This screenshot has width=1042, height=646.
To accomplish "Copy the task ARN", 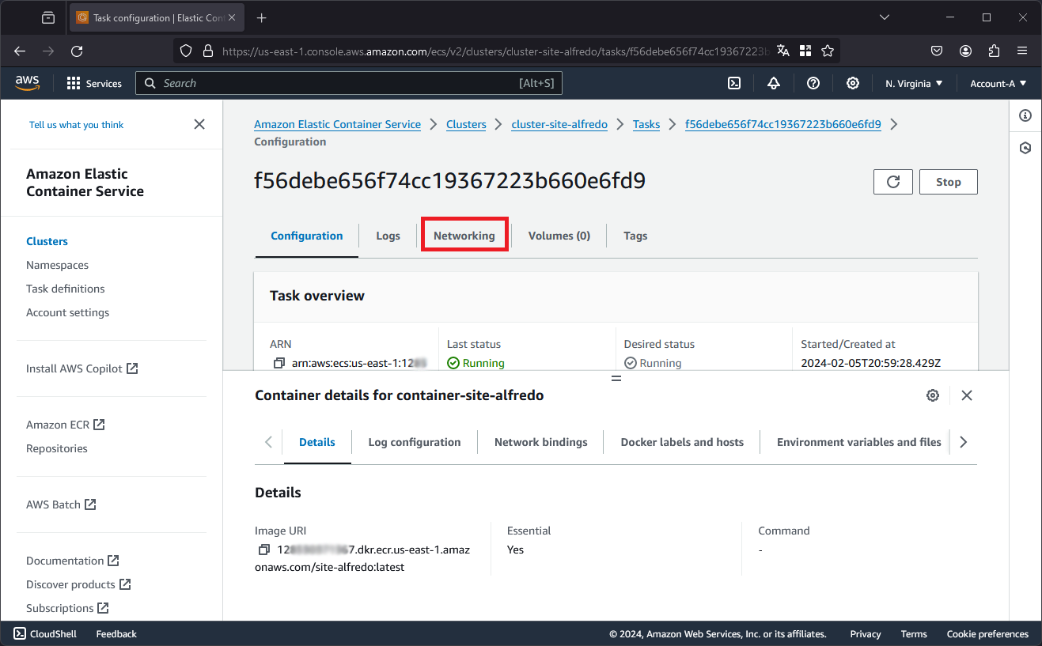I will (x=278, y=363).
